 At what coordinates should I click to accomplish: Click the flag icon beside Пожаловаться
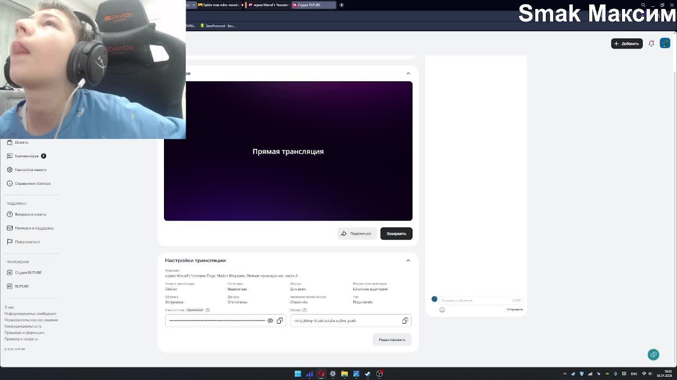tap(10, 242)
